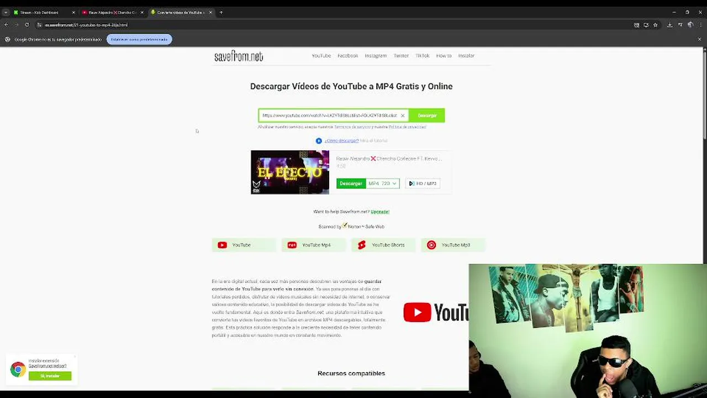Click the YouTube Mp4 shortcut card
This screenshot has width=707, height=398.
(313, 245)
